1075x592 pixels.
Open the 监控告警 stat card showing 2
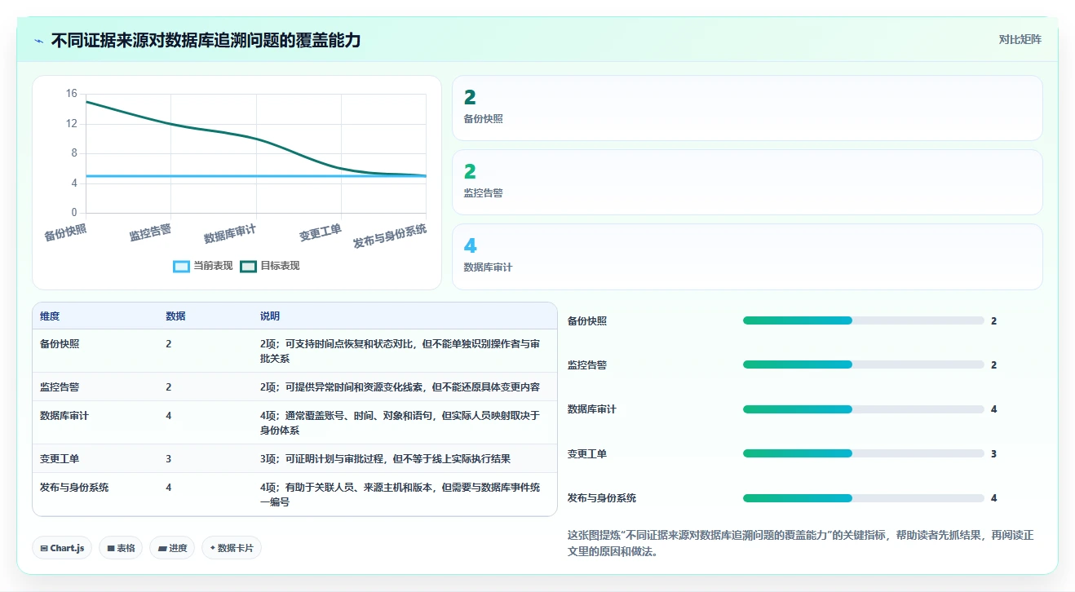pos(747,183)
